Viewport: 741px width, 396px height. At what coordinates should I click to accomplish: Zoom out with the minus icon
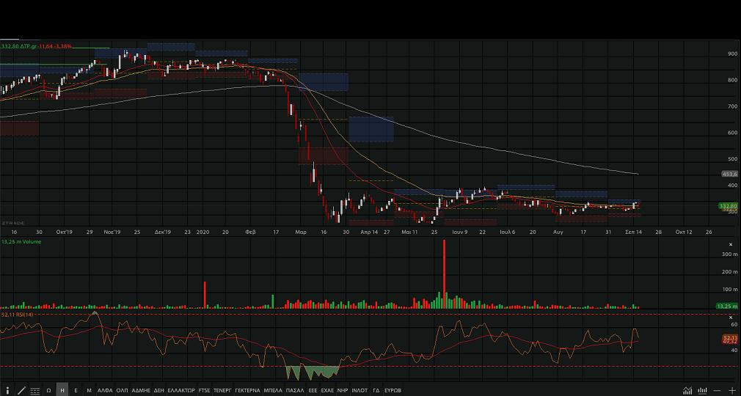718,390
